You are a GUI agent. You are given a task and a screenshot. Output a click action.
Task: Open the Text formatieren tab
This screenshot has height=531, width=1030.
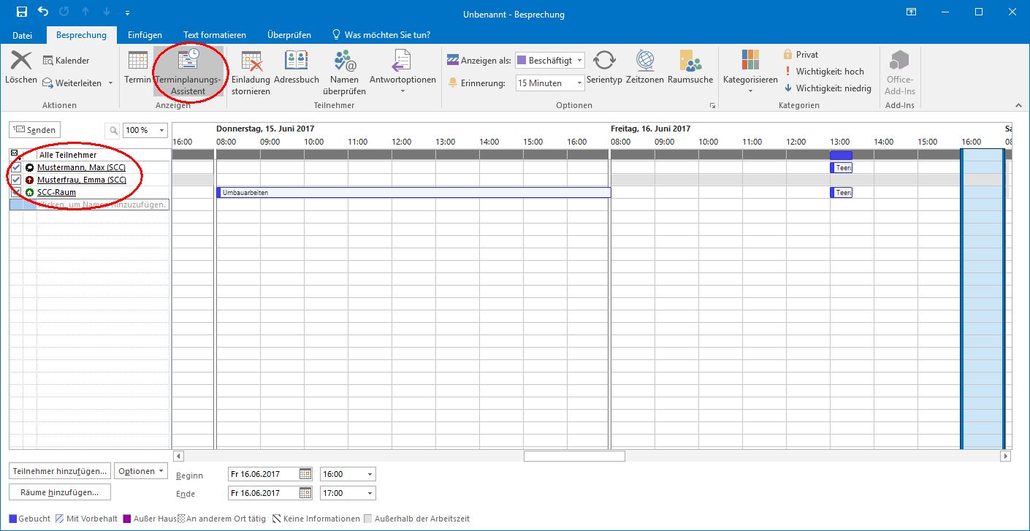[x=215, y=35]
